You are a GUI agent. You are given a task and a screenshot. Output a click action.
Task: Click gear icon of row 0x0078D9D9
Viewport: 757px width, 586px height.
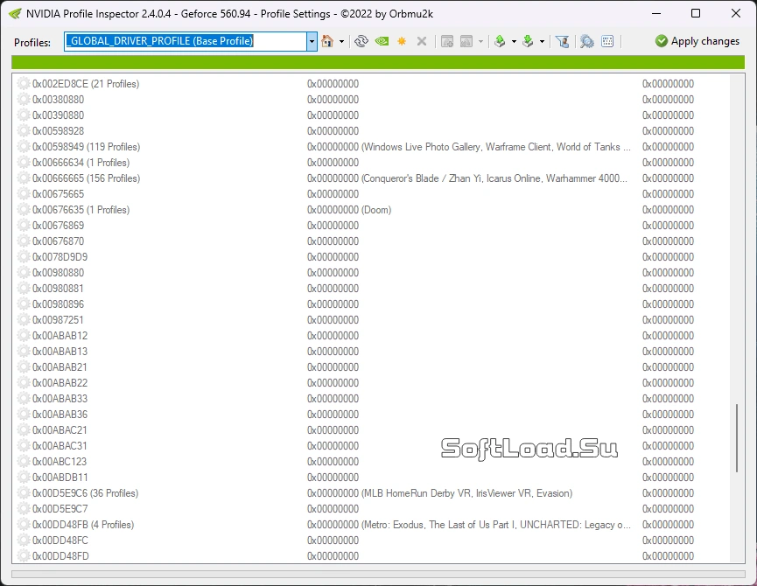[x=24, y=256]
